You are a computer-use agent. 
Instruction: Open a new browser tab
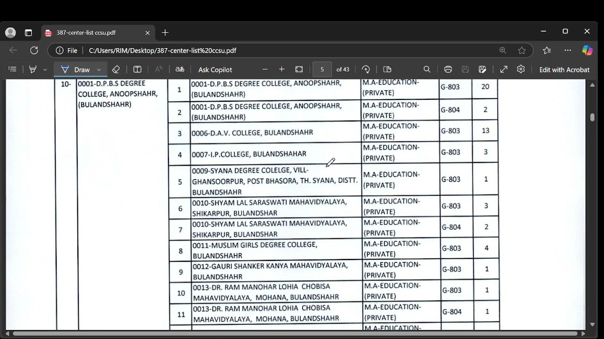165,32
